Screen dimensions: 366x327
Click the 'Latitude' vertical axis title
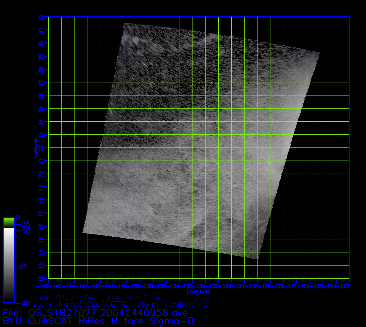click(x=35, y=148)
